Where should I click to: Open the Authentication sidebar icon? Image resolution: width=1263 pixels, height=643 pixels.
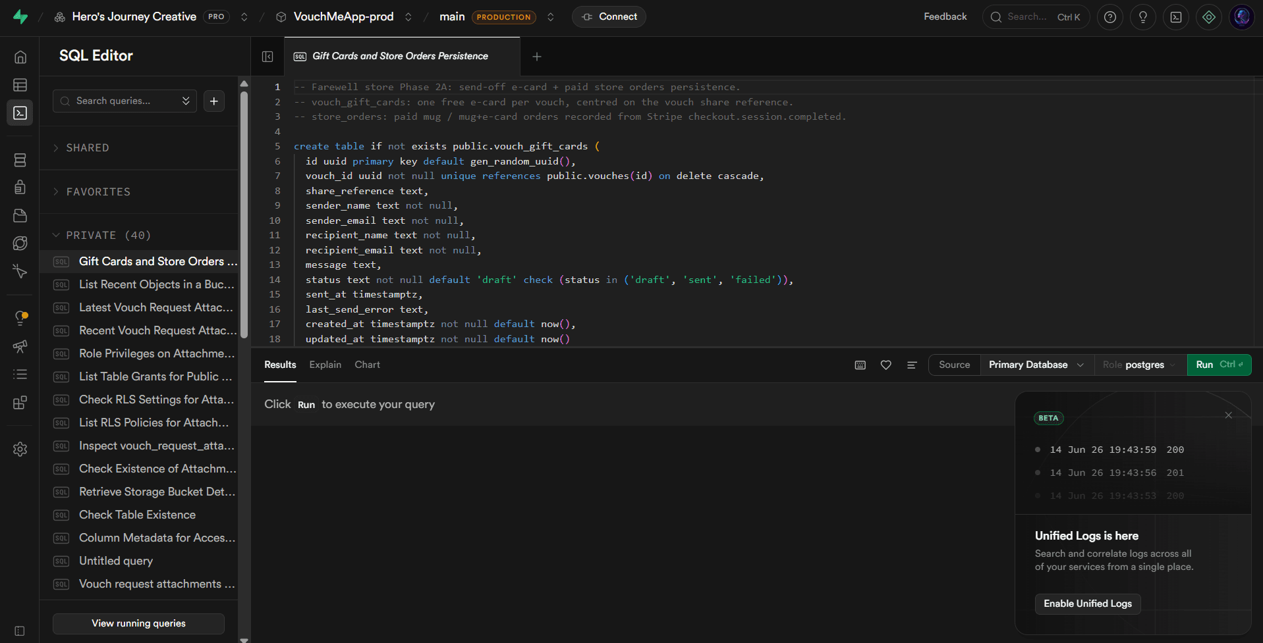20,188
